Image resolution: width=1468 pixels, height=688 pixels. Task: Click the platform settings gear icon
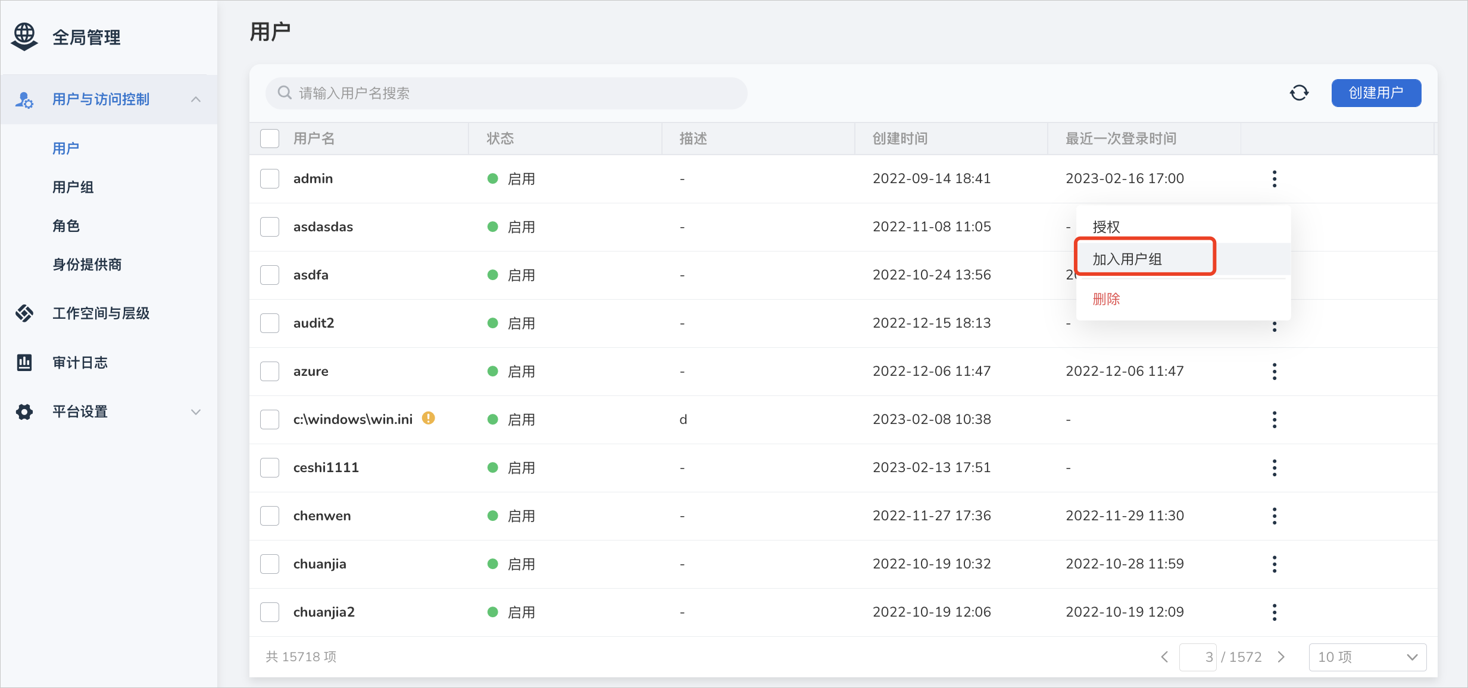[24, 411]
